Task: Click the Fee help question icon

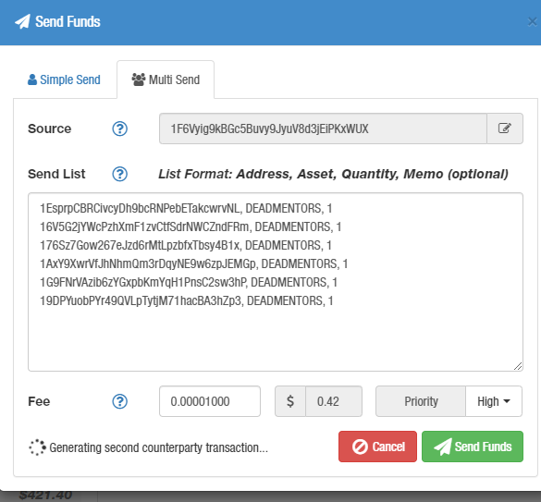Action: (119, 401)
